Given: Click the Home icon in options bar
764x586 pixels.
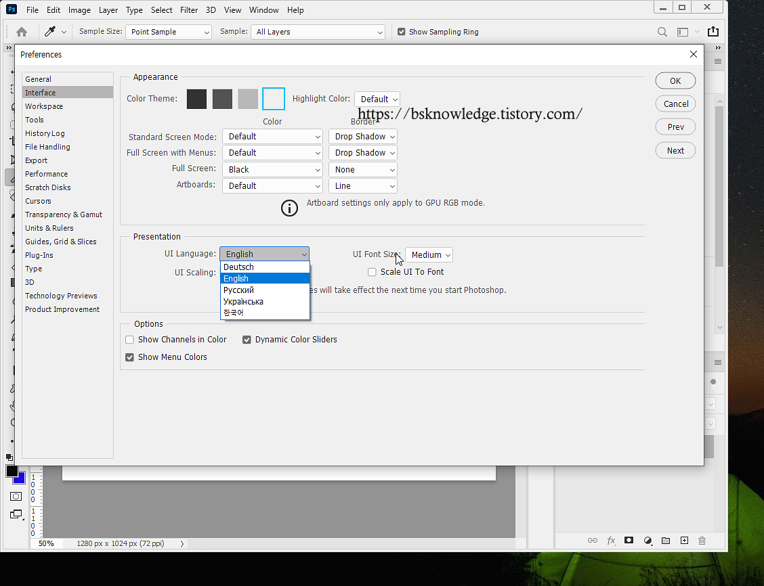Looking at the screenshot, I should (22, 32).
